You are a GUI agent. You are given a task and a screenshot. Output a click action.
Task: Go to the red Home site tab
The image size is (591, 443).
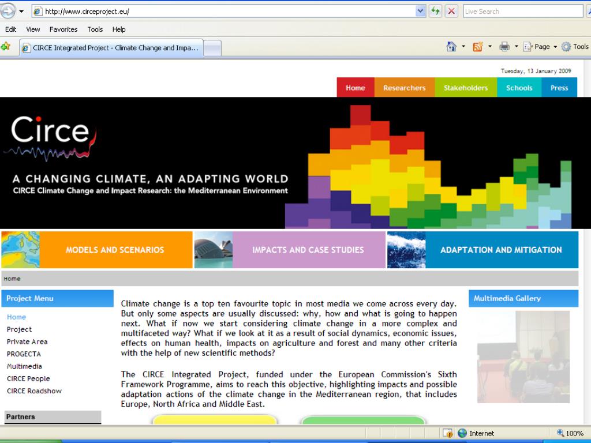coord(356,88)
